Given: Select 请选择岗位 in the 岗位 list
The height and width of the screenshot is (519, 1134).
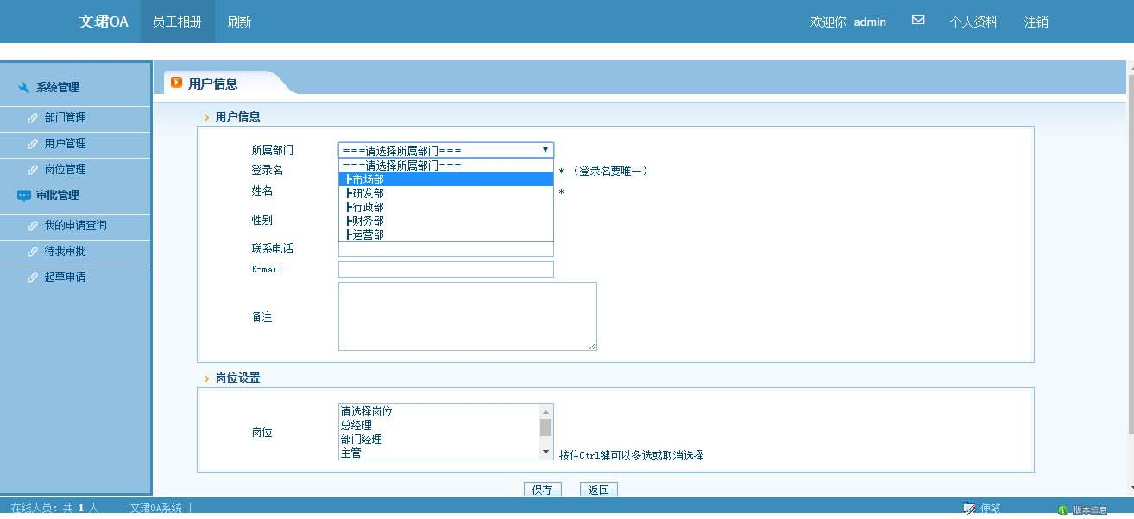Looking at the screenshot, I should tap(439, 412).
